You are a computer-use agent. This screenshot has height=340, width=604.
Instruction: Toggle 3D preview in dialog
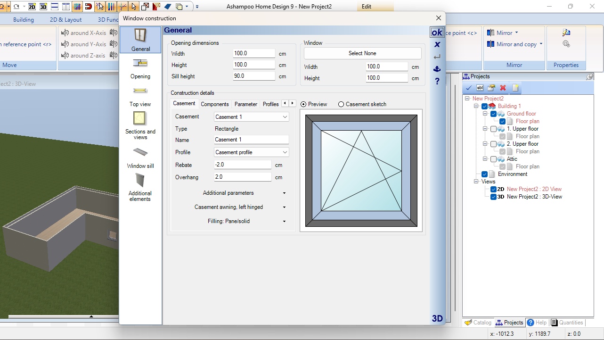click(x=437, y=318)
